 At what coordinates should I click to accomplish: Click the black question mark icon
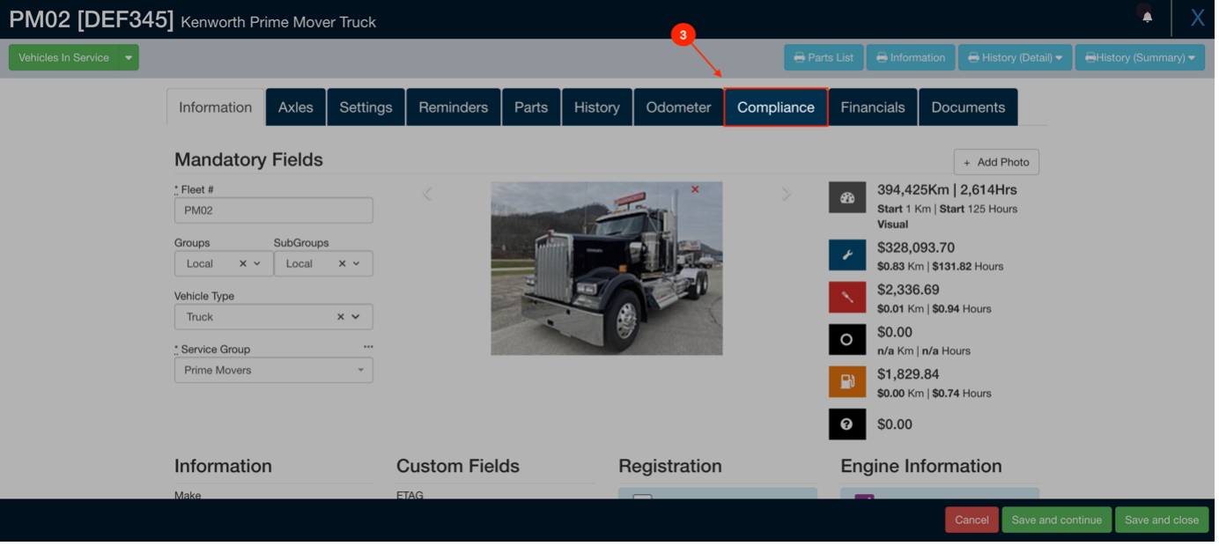(846, 424)
